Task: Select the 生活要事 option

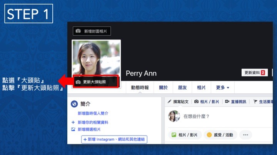Action: (x=263, y=101)
